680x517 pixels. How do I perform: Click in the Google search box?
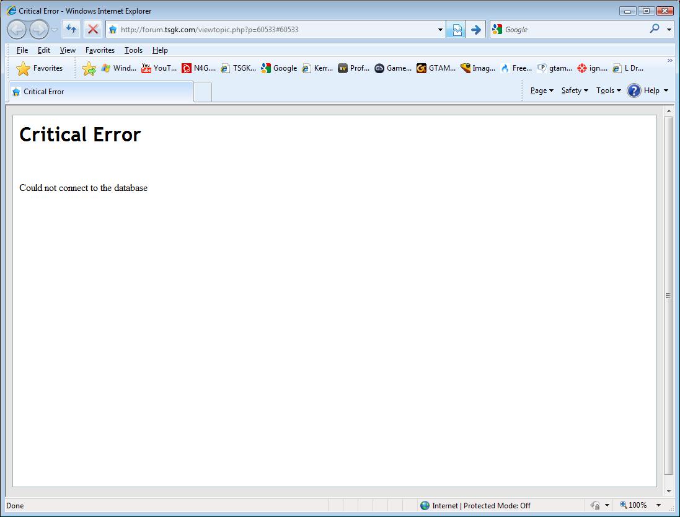pos(573,29)
